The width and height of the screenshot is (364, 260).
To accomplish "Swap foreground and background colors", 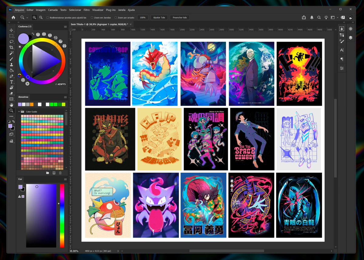I will (13, 121).
